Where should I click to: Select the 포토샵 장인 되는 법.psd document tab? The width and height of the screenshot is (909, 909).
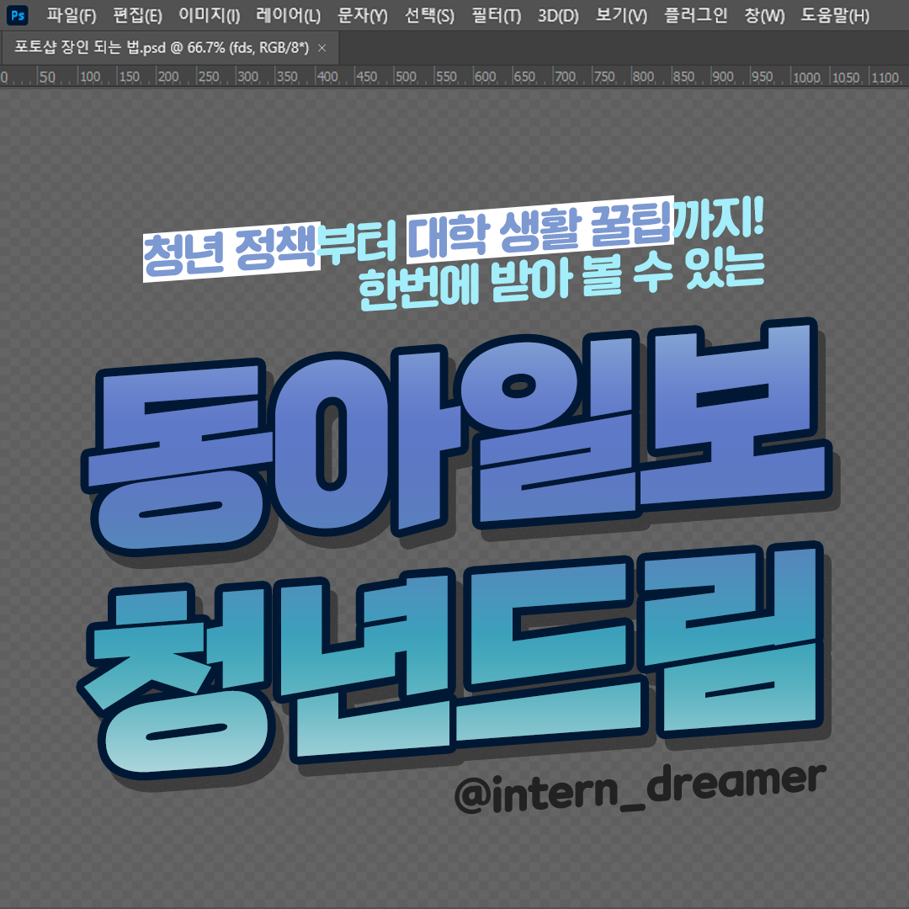tap(162, 48)
